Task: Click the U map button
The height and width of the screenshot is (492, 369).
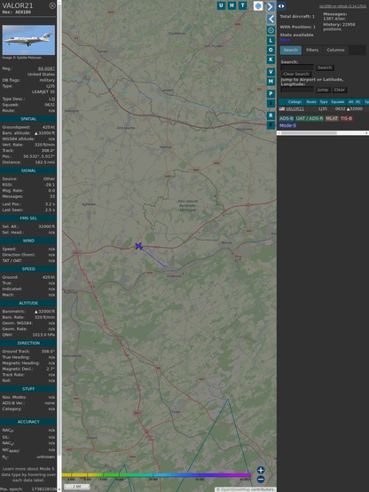Action: click(221, 5)
